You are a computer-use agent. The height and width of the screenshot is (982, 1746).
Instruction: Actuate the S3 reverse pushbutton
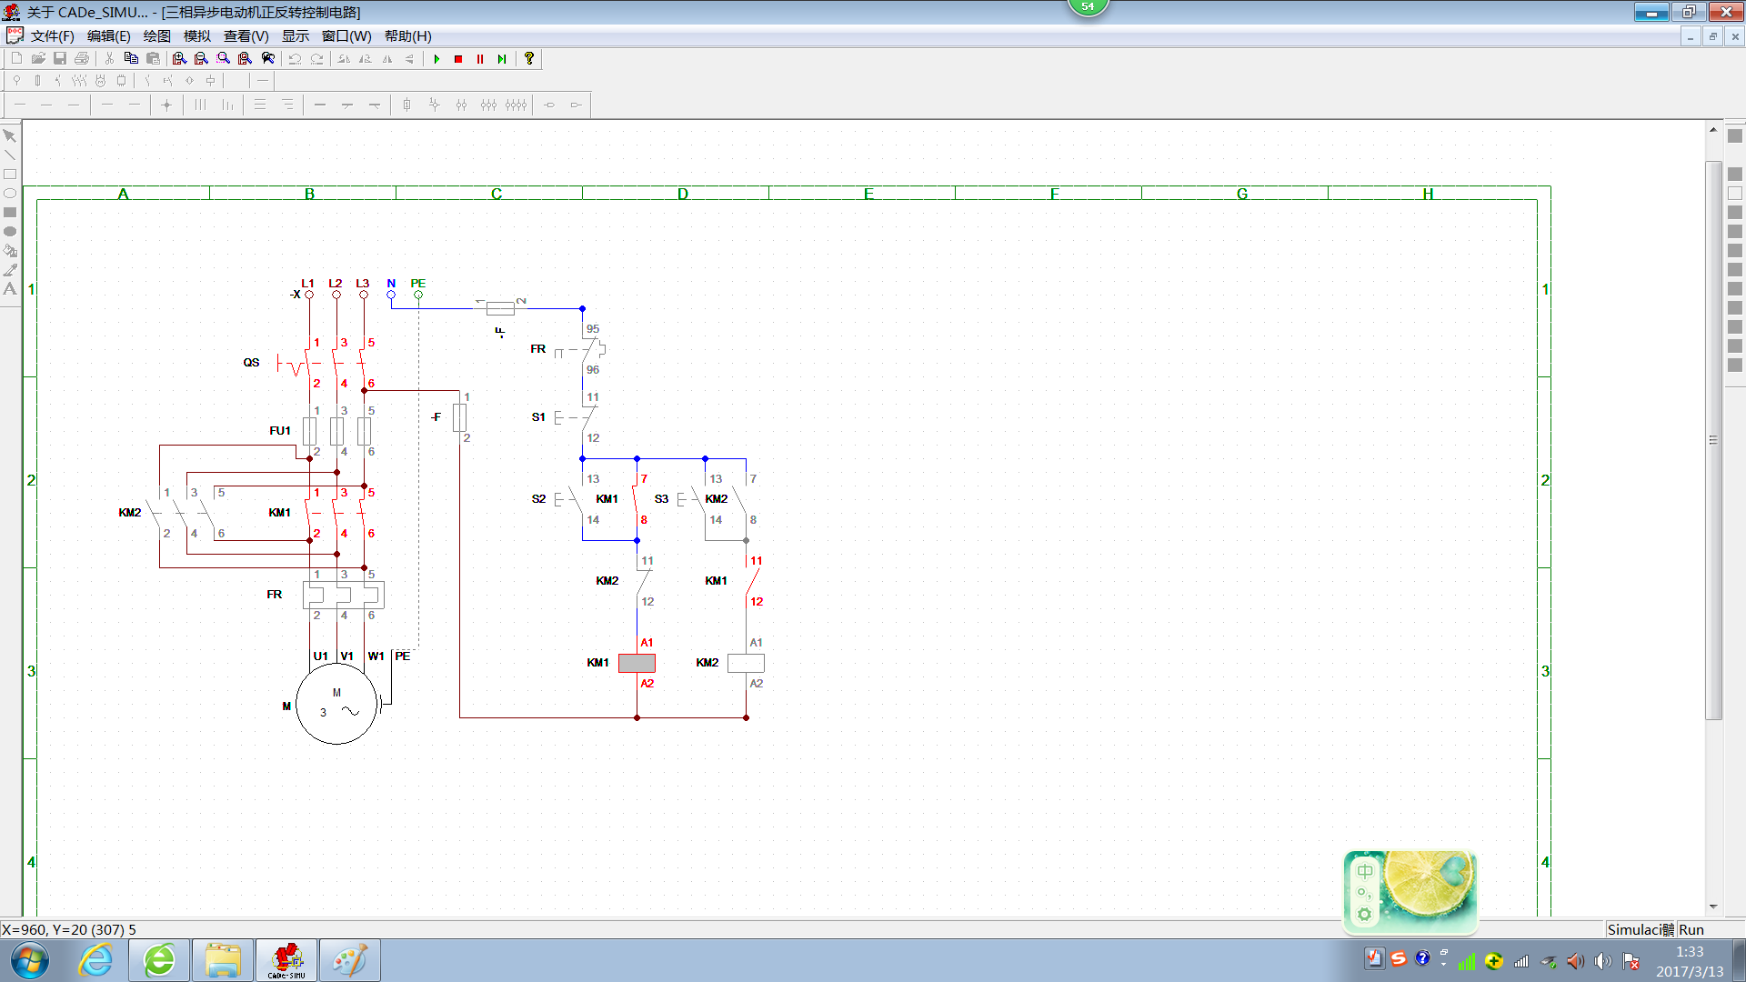point(692,499)
